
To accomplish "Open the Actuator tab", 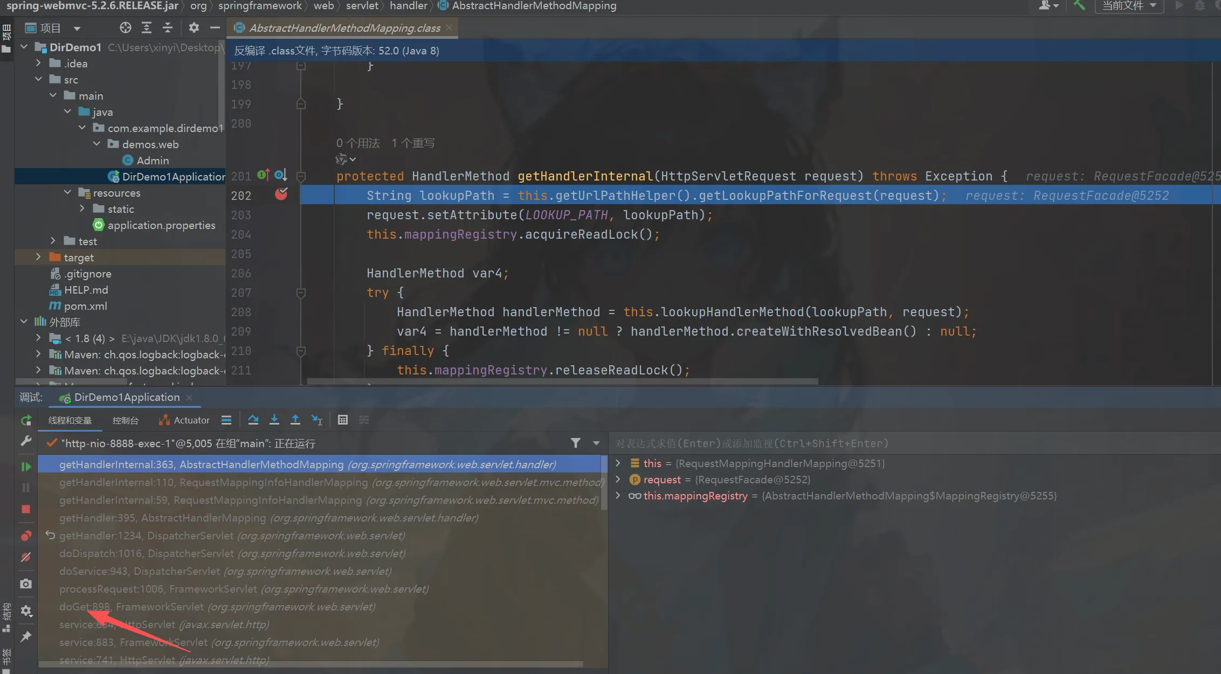I will [184, 420].
